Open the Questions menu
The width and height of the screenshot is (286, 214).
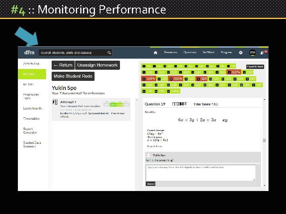pyautogui.click(x=190, y=52)
